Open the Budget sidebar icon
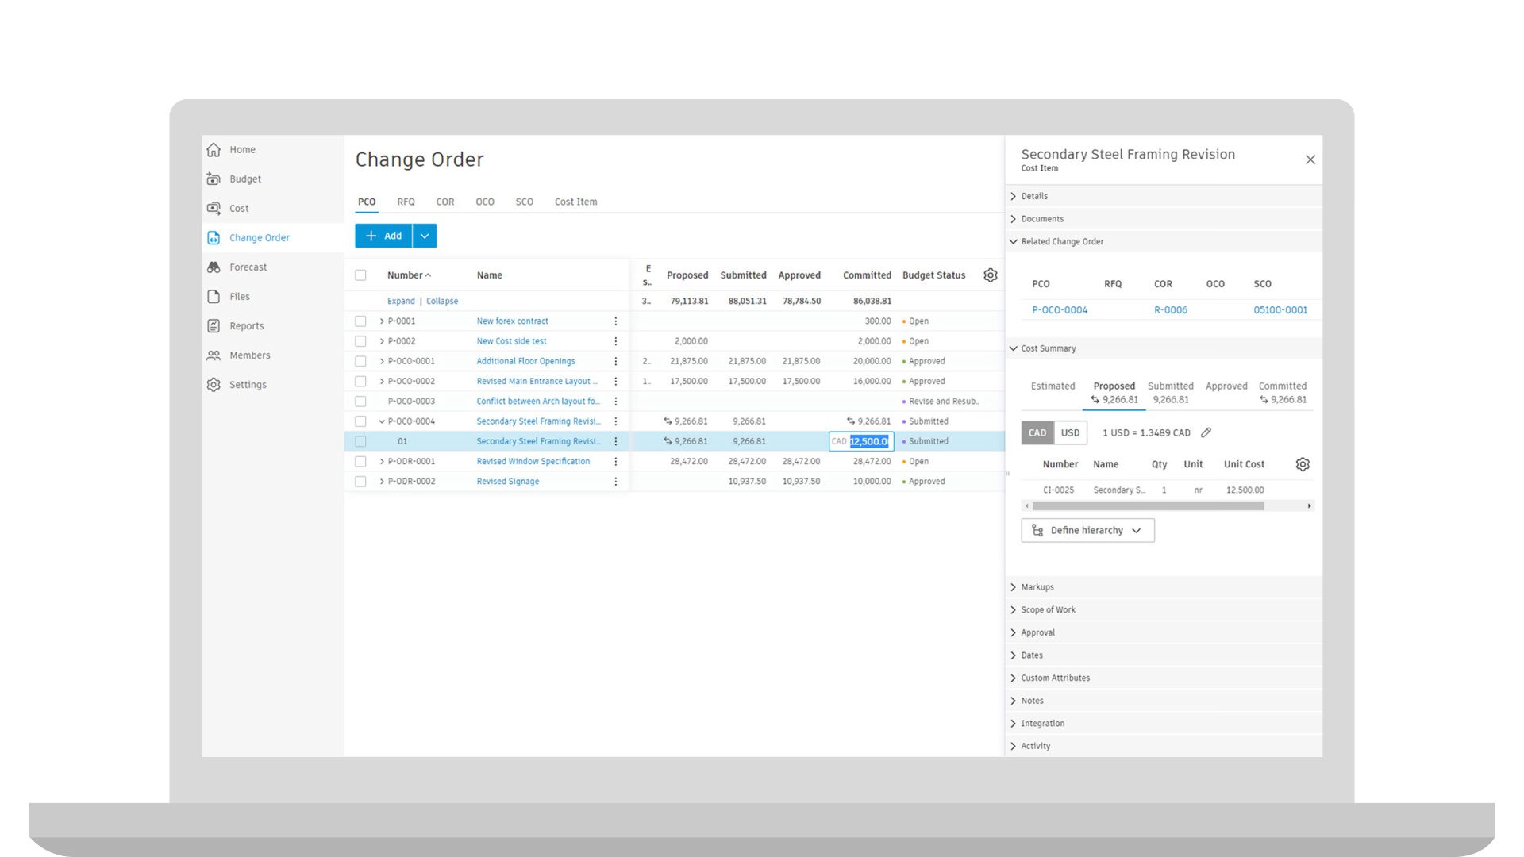Image resolution: width=1524 pixels, height=857 pixels. (214, 179)
